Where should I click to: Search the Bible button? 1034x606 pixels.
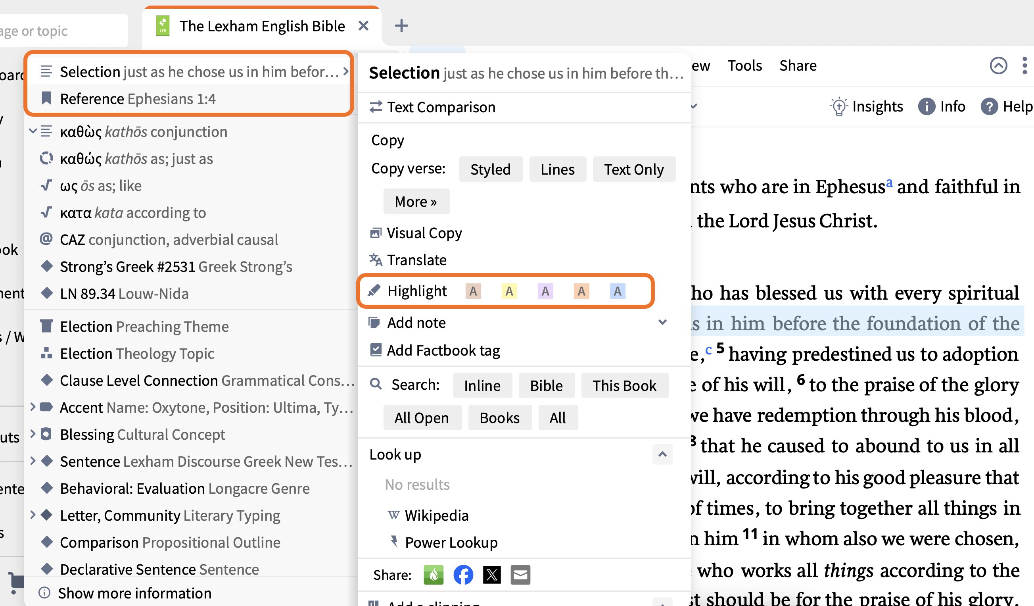(546, 385)
